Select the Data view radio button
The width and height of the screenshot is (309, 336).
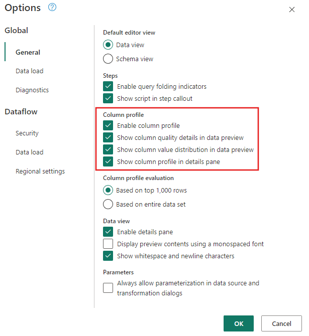coord(108,45)
